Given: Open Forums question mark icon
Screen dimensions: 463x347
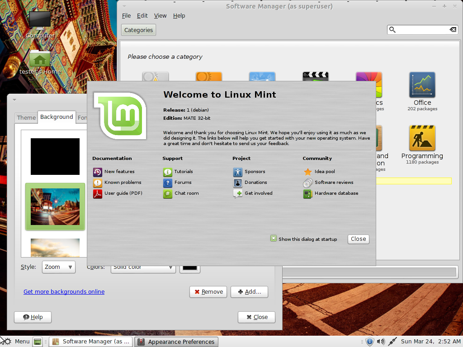Looking at the screenshot, I should 167,183.
